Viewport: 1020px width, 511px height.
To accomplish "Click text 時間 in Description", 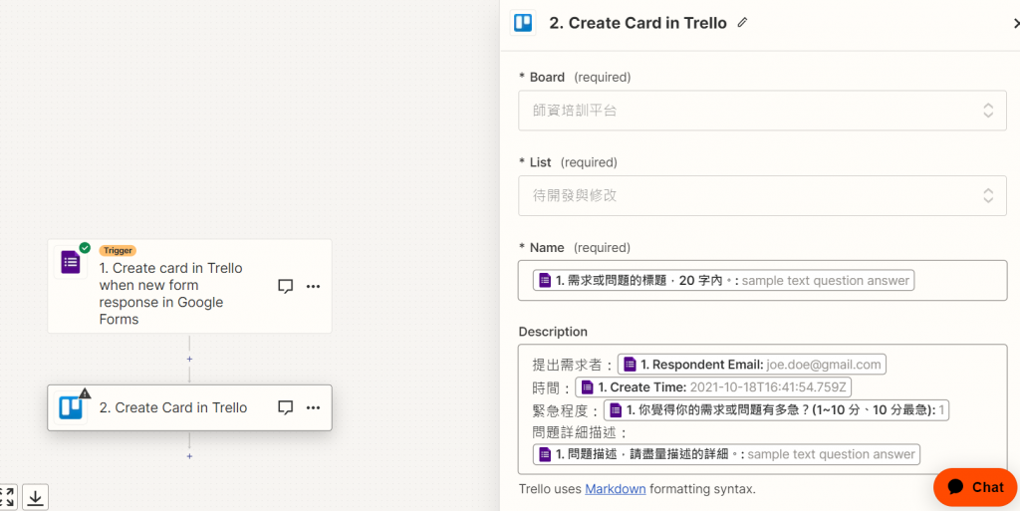I will [545, 388].
